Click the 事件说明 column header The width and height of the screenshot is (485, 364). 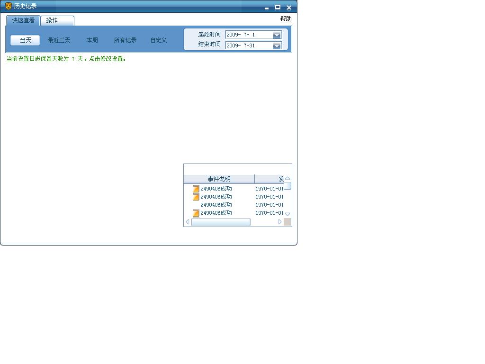pos(219,179)
